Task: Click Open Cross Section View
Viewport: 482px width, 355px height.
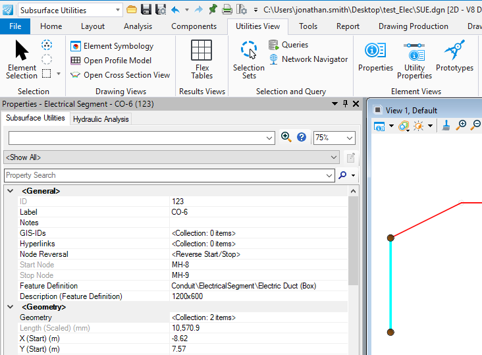Action: (x=126, y=75)
